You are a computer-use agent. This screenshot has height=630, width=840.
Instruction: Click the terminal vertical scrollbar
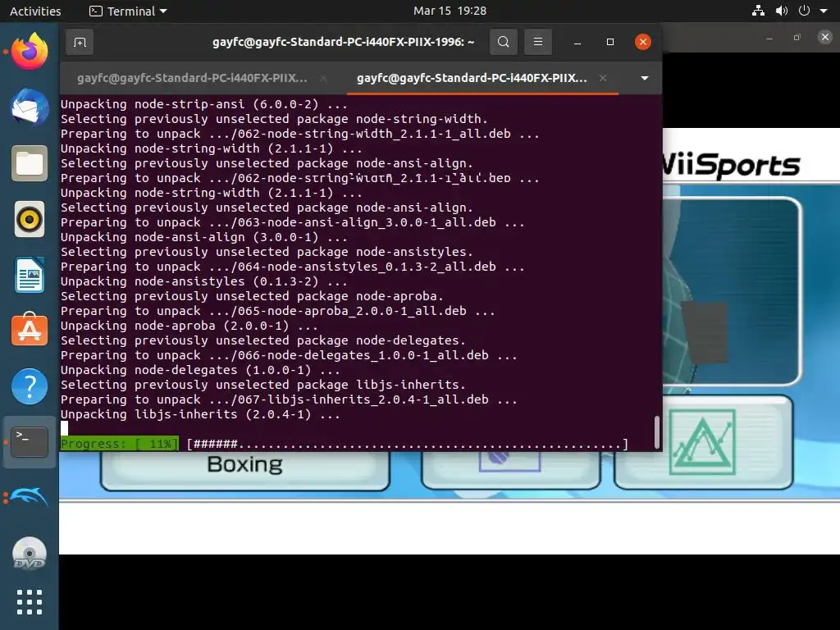pyautogui.click(x=656, y=431)
